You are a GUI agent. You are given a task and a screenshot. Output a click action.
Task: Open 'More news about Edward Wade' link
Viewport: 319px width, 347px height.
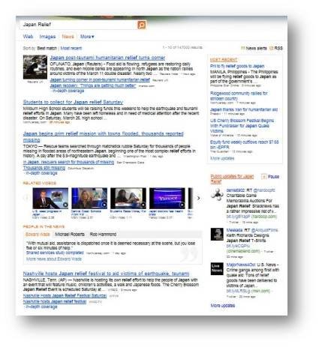(54, 259)
